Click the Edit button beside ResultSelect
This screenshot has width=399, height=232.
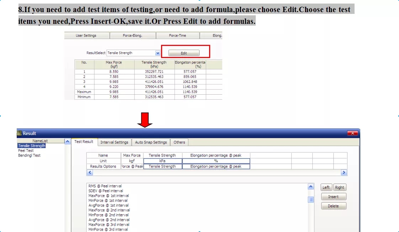[x=183, y=53]
